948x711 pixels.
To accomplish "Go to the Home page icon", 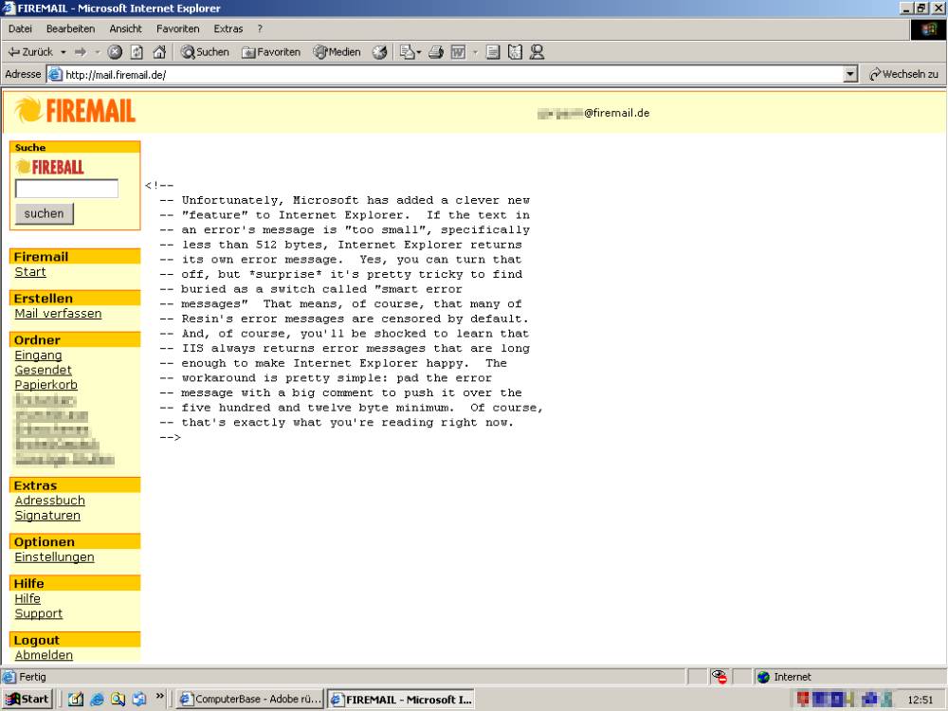I will 159,52.
